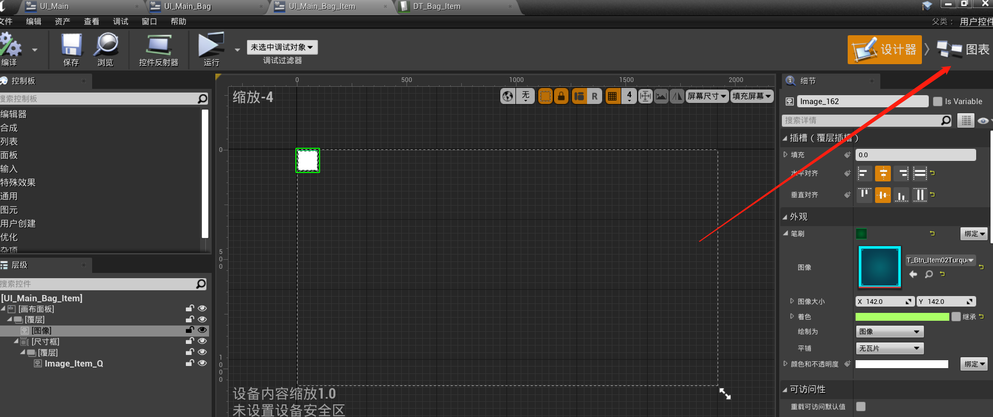Click 绑定 button beside 笔刷

click(x=974, y=233)
